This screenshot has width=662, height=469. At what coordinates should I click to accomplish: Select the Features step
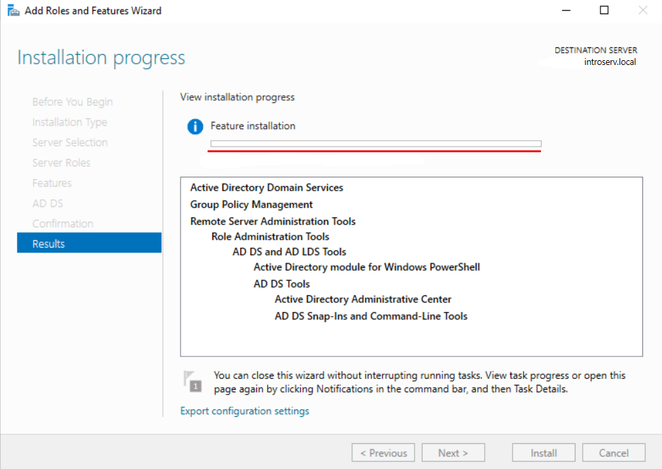pos(51,183)
